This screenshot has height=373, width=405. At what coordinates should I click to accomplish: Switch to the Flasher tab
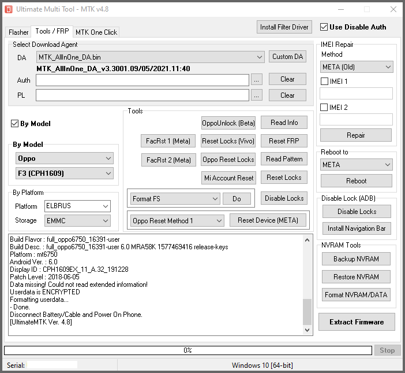[18, 32]
